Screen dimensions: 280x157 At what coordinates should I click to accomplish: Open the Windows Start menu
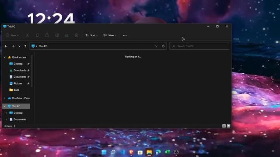pyautogui.click(x=104, y=152)
